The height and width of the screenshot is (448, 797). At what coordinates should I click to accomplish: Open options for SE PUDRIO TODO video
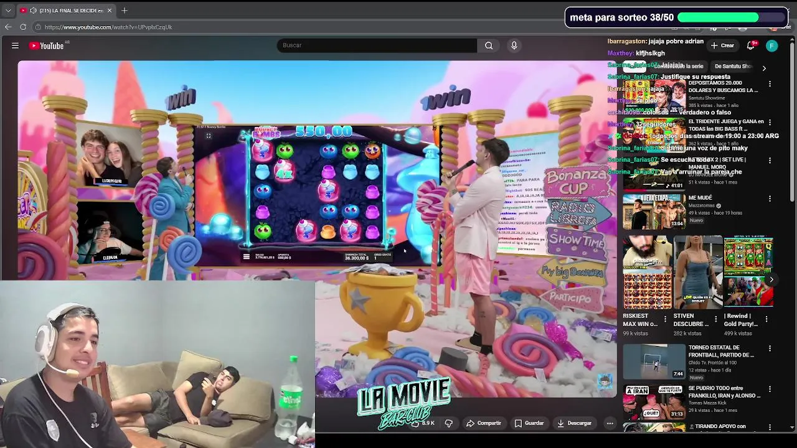pos(770,389)
